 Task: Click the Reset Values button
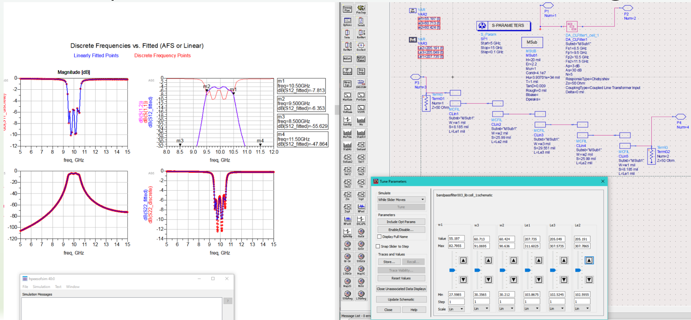tap(401, 278)
